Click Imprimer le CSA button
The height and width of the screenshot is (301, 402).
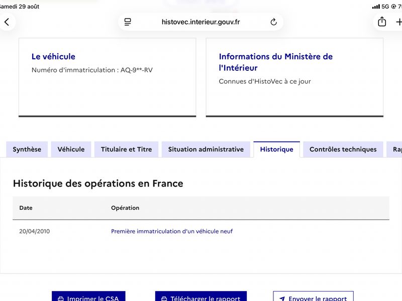[x=88, y=296]
